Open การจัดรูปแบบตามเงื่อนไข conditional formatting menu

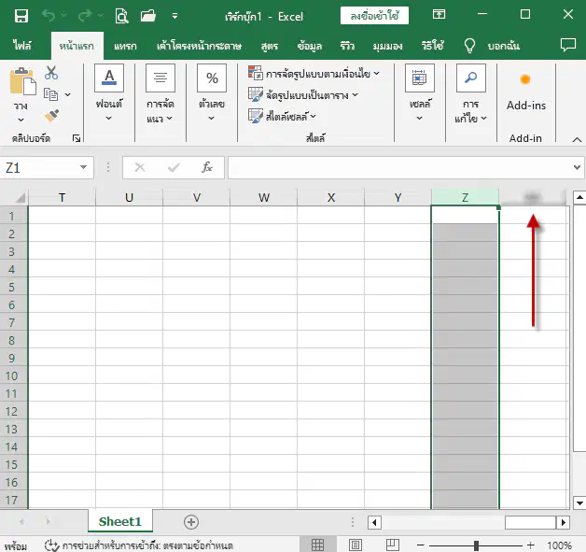[314, 73]
